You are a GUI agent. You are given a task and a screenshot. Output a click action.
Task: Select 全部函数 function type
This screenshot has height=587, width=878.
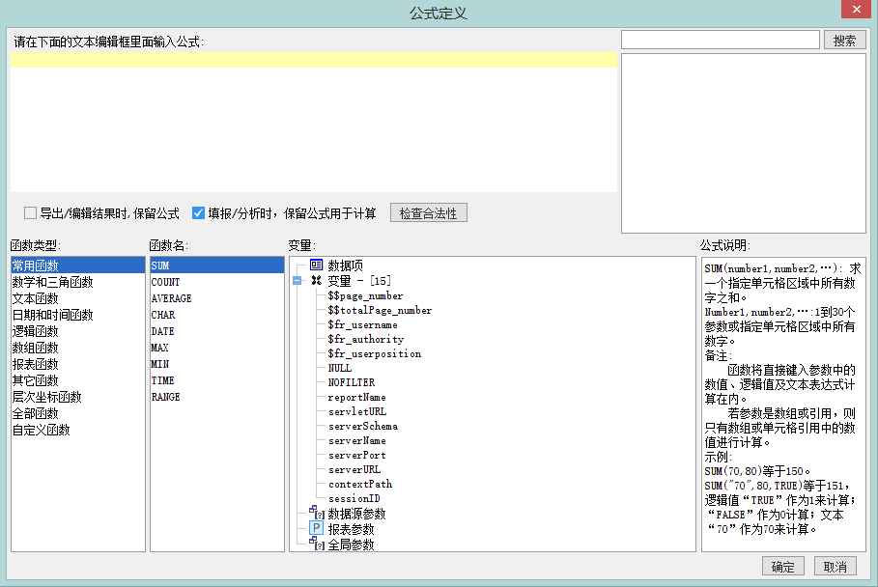point(78,413)
